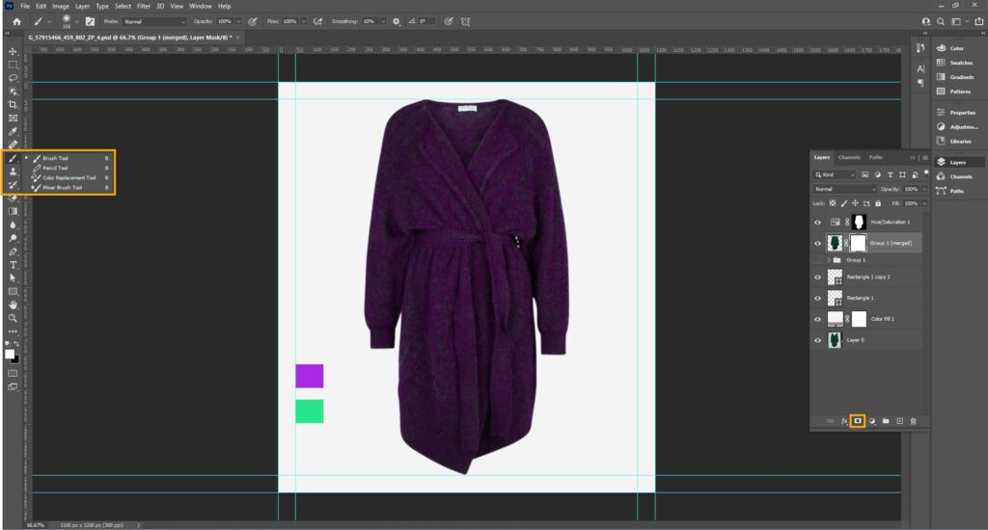
Task: Expand the Group 1 folder layer
Action: [828, 260]
